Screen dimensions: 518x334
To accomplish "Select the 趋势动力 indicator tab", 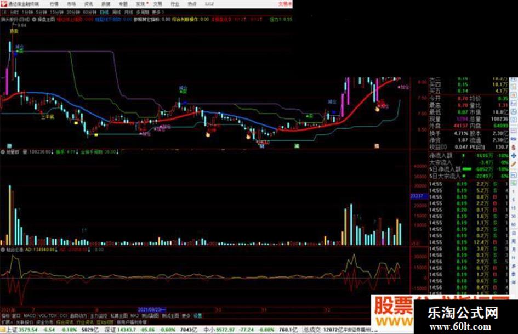I will pyautogui.click(x=78, y=316).
